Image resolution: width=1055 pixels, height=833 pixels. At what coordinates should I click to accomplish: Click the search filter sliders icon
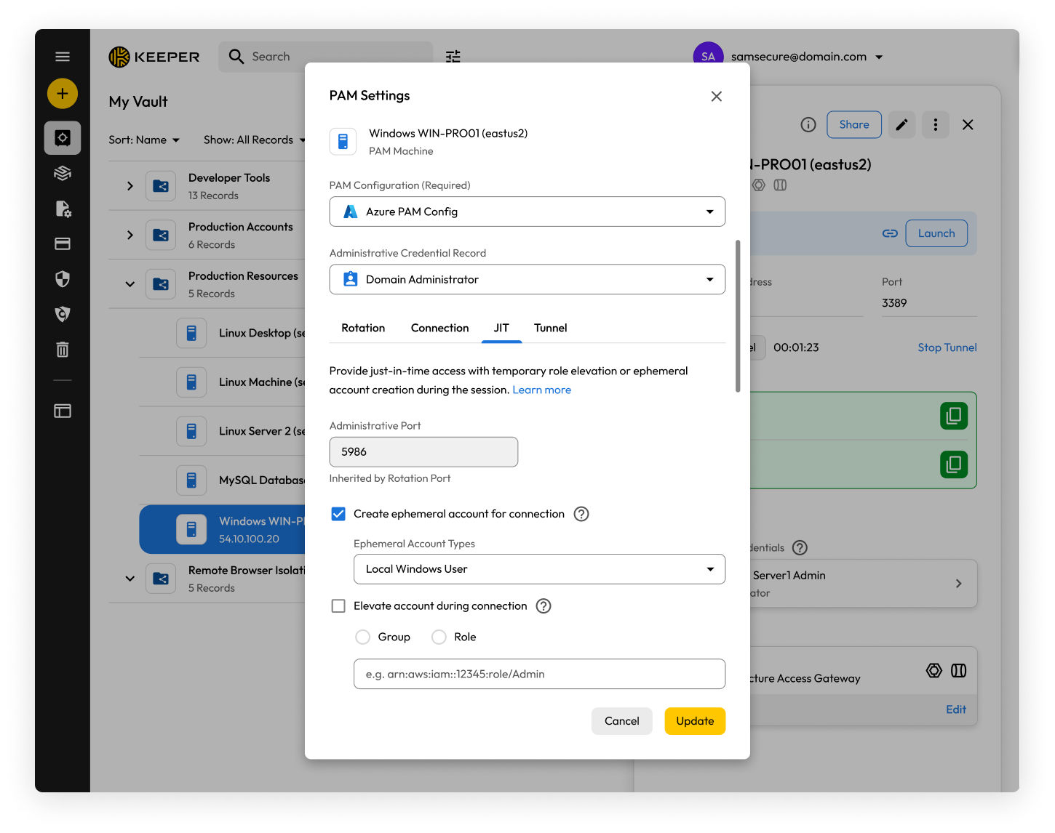453,57
